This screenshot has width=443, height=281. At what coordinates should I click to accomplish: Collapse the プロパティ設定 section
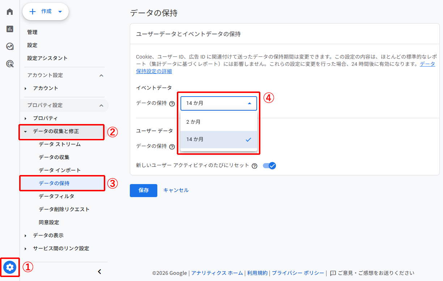click(x=102, y=105)
